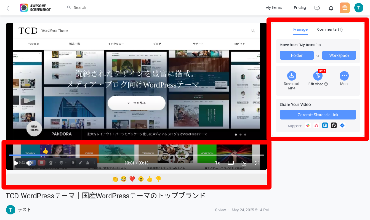Show help next to Edit video
370x220 pixels.
coord(326,84)
